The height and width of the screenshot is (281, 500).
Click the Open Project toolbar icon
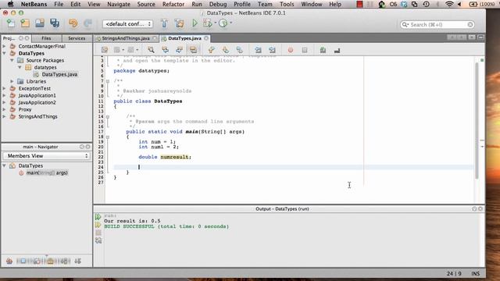tap(40, 23)
